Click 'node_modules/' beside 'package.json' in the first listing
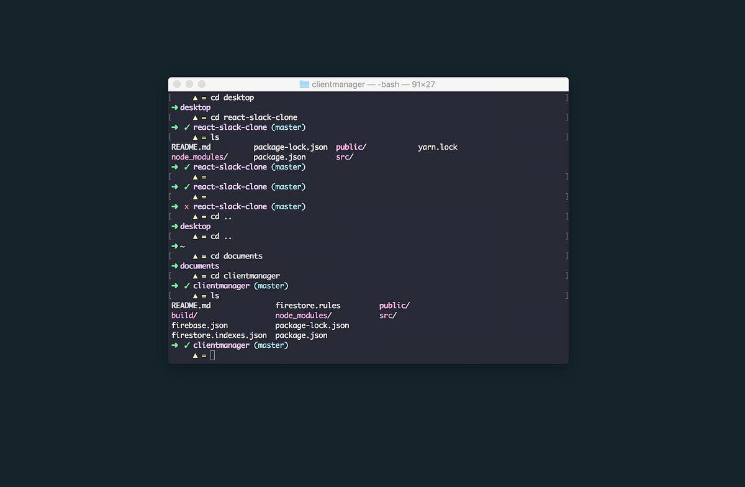The width and height of the screenshot is (745, 487). [x=200, y=157]
